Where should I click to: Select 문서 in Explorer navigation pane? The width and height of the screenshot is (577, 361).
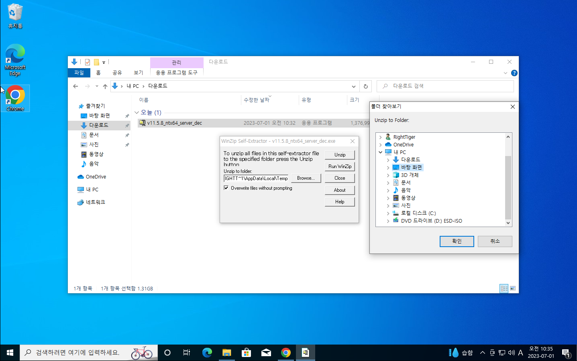click(x=94, y=135)
